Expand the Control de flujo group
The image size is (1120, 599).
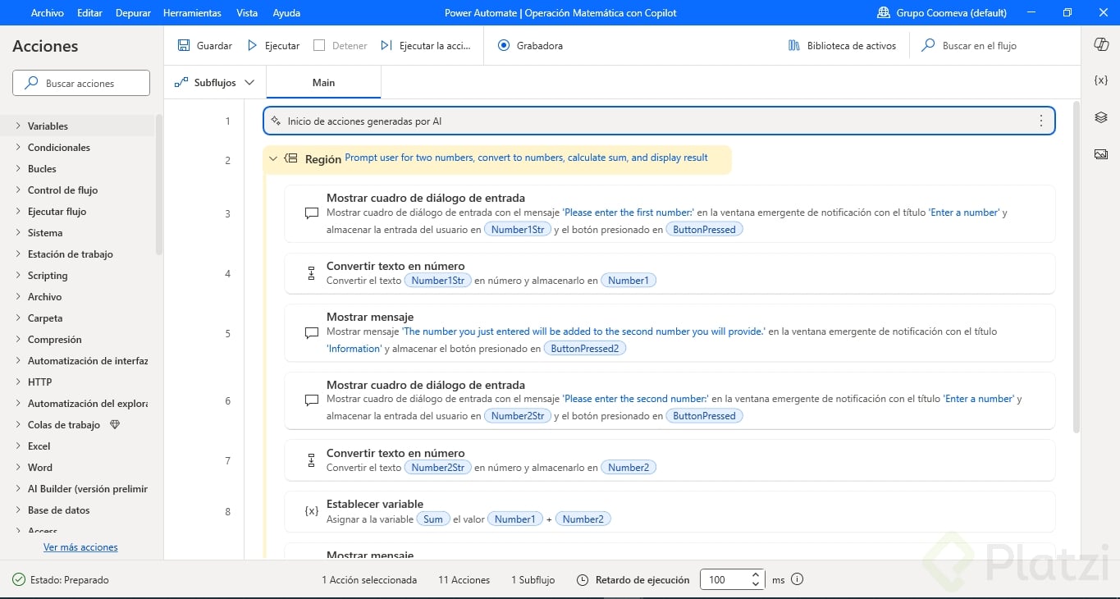[18, 190]
